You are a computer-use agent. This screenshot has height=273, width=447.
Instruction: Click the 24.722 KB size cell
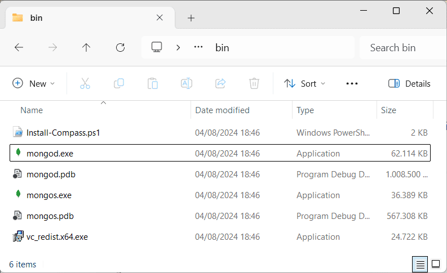[409, 237]
